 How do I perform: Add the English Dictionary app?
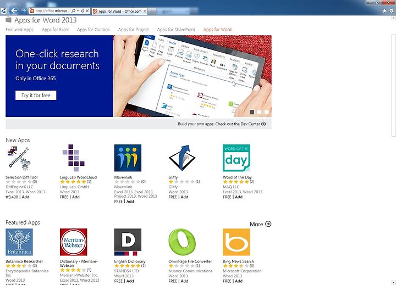coord(130,281)
